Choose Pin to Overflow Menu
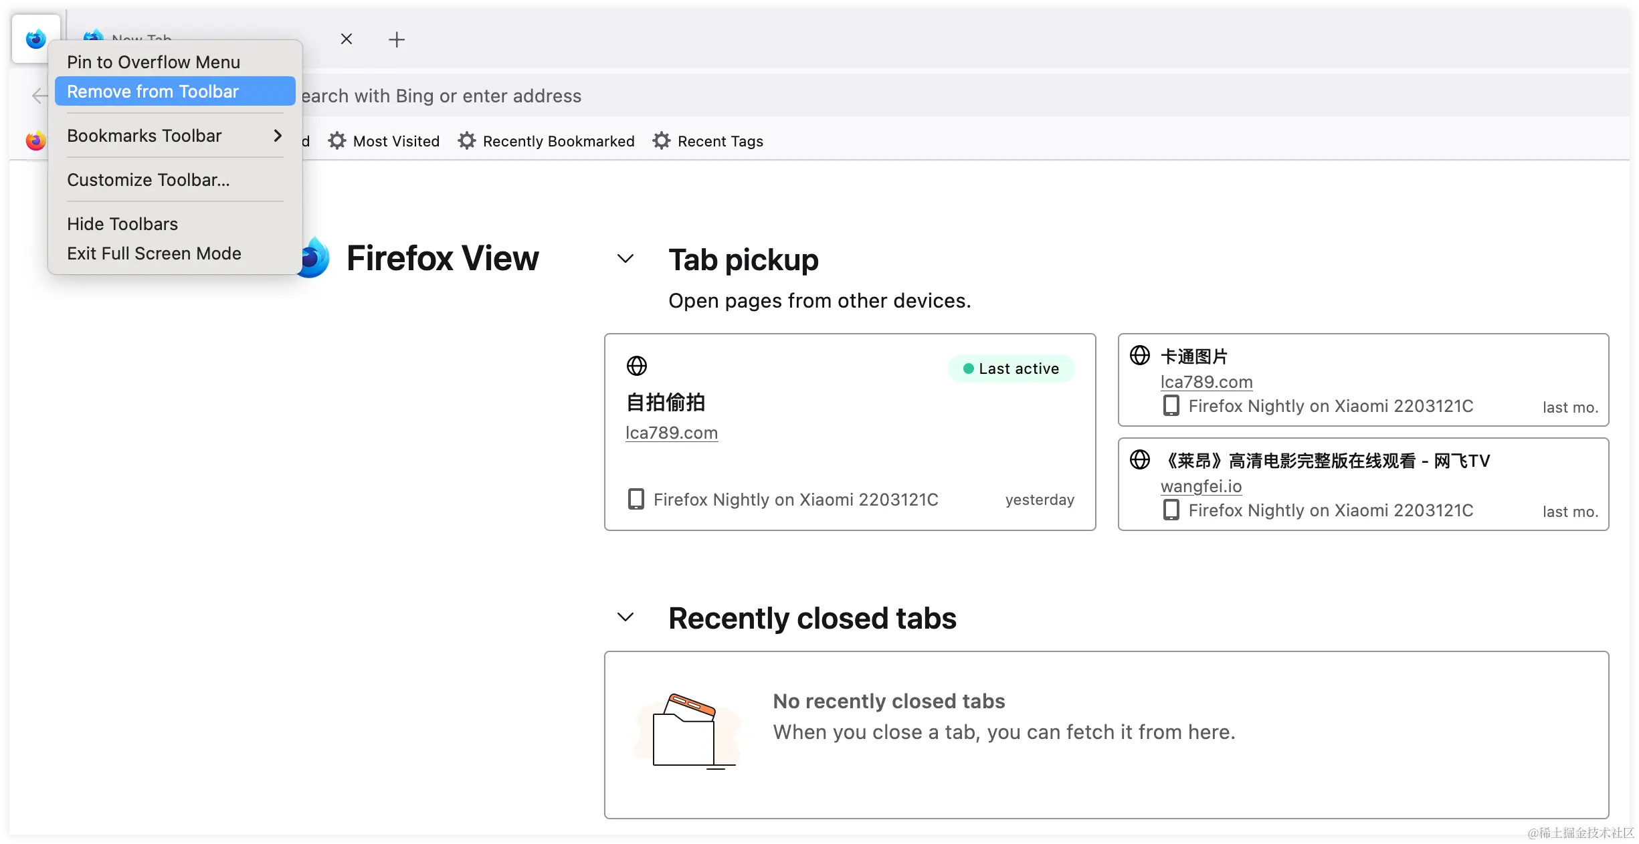 point(154,62)
